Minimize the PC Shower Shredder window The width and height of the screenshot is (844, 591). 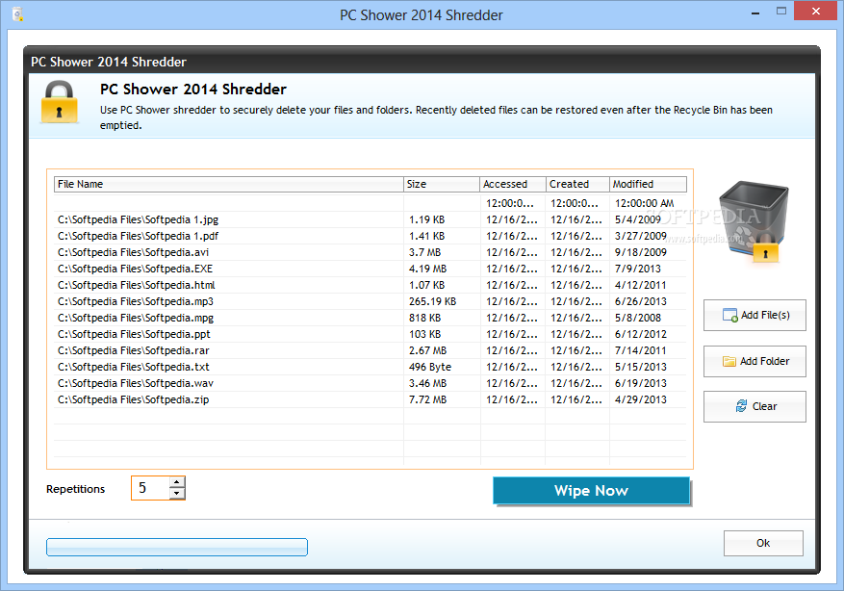coord(755,12)
